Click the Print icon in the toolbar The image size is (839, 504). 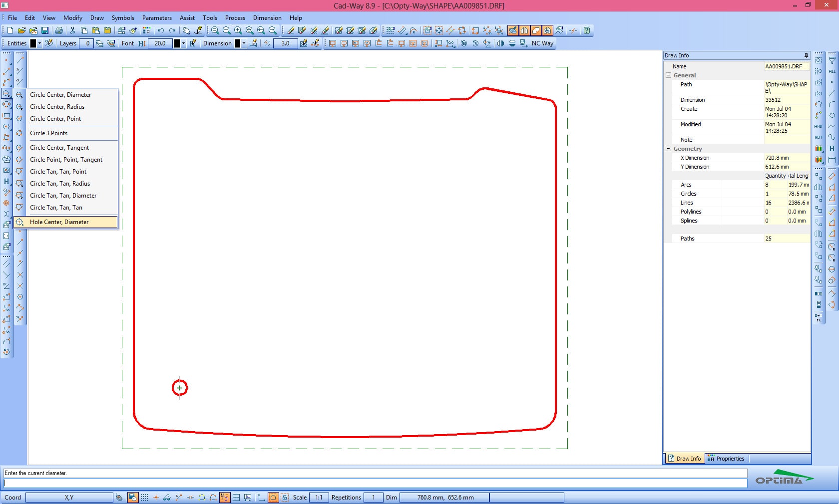pyautogui.click(x=59, y=30)
